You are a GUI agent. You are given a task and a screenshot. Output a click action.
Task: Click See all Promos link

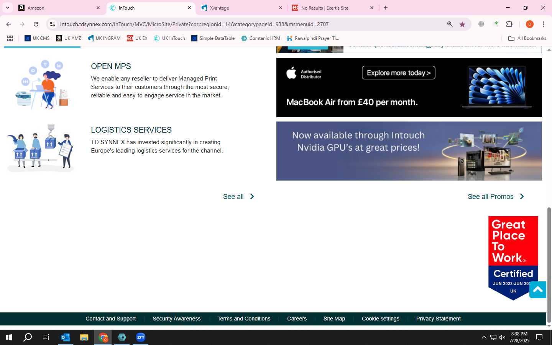pyautogui.click(x=496, y=197)
